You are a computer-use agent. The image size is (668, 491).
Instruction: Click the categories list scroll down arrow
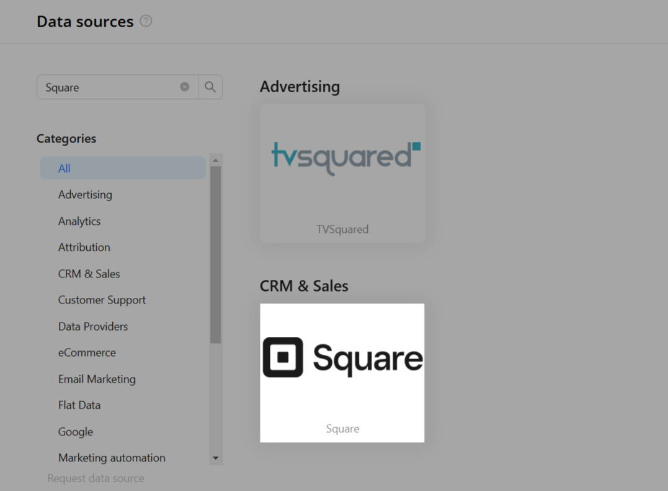point(216,458)
